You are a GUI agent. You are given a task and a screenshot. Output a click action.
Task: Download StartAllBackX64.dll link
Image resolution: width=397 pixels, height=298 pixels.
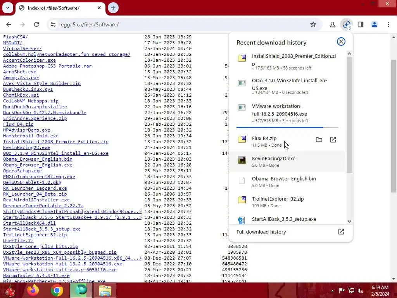click(29, 223)
